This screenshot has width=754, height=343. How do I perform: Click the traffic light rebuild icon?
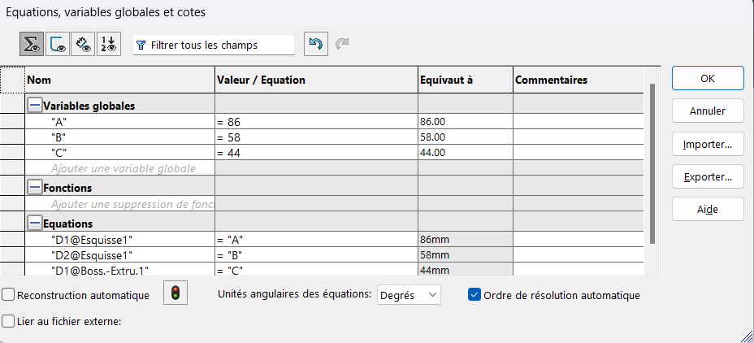[175, 294]
